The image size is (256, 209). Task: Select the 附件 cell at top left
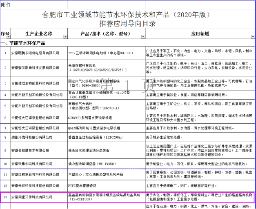click(x=34, y=5)
